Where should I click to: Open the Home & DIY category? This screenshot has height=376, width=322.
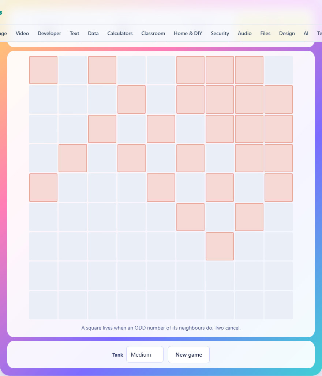[x=188, y=33]
